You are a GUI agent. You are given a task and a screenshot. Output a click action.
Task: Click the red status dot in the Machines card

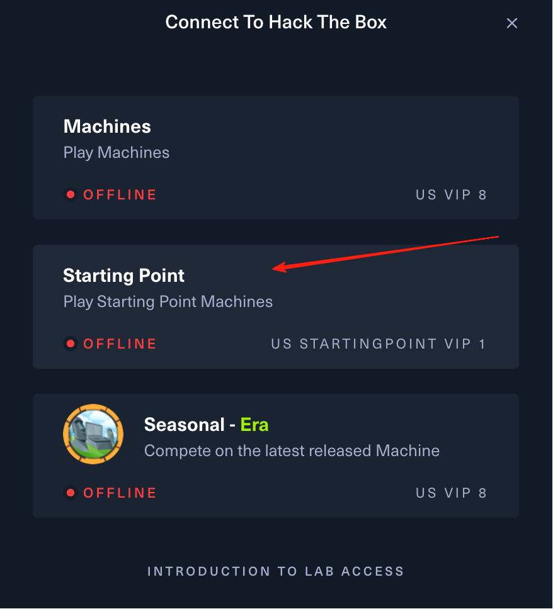tap(71, 194)
